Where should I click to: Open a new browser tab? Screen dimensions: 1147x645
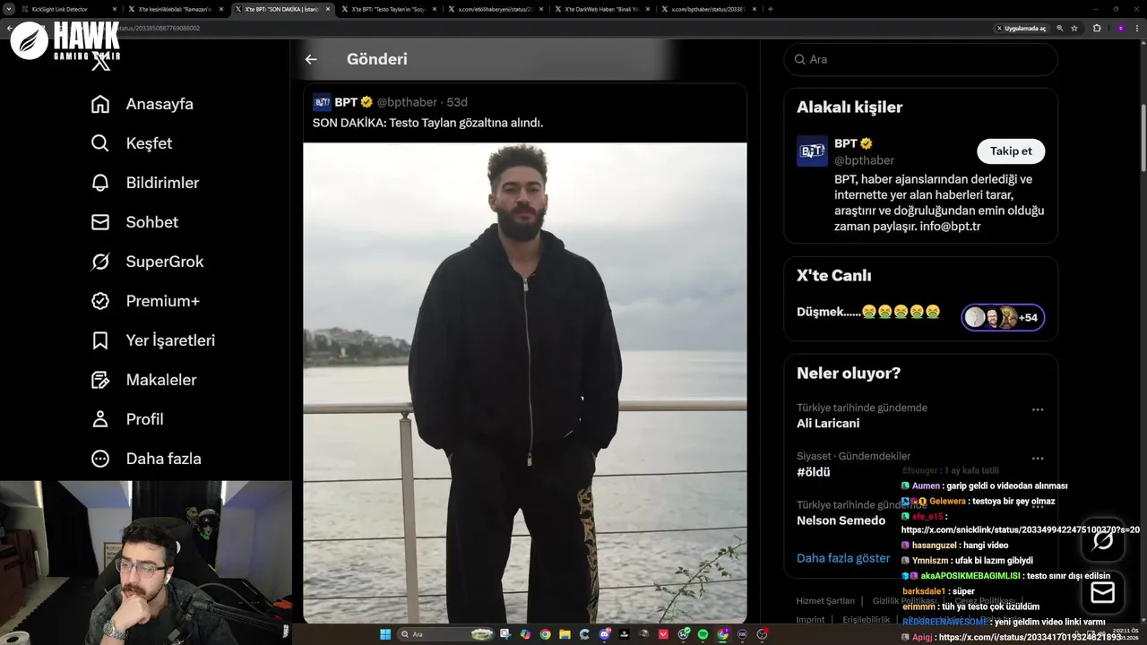pyautogui.click(x=771, y=9)
